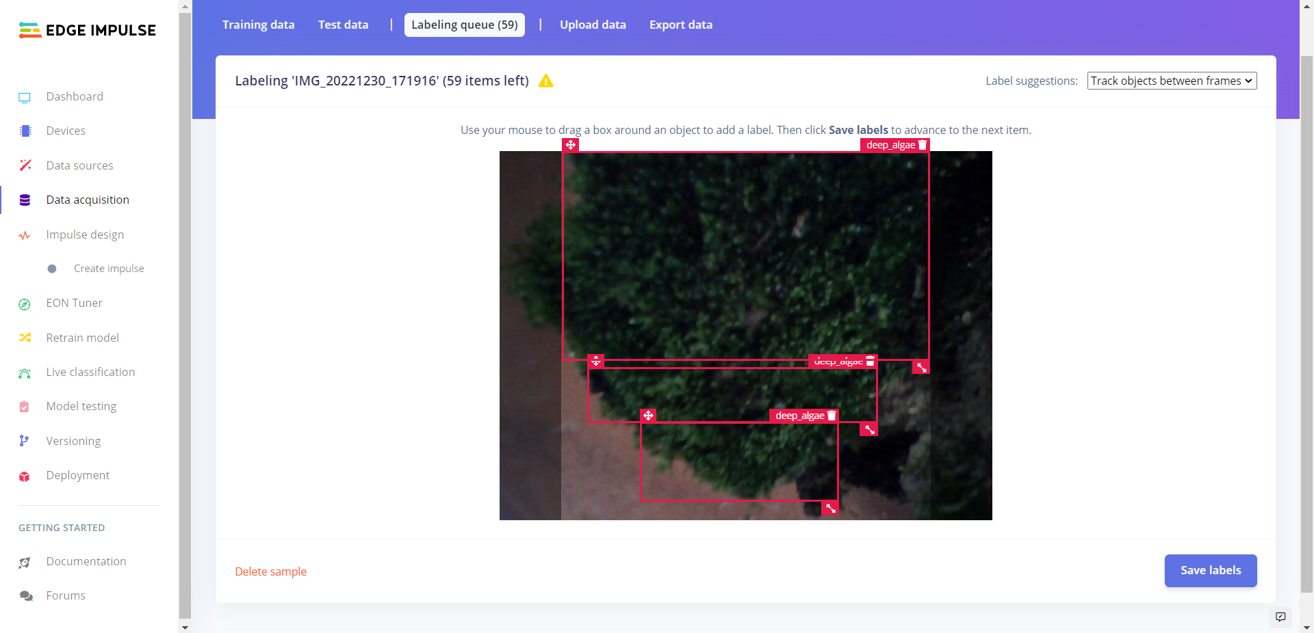Image resolution: width=1314 pixels, height=633 pixels.
Task: Click the resize handle of the topmost bounding box
Action: 921,367
